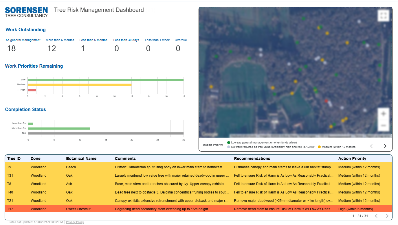Screen dimensions: 398x225
Task: Select the Less than 6m completion bar
Action: (x=31, y=123)
